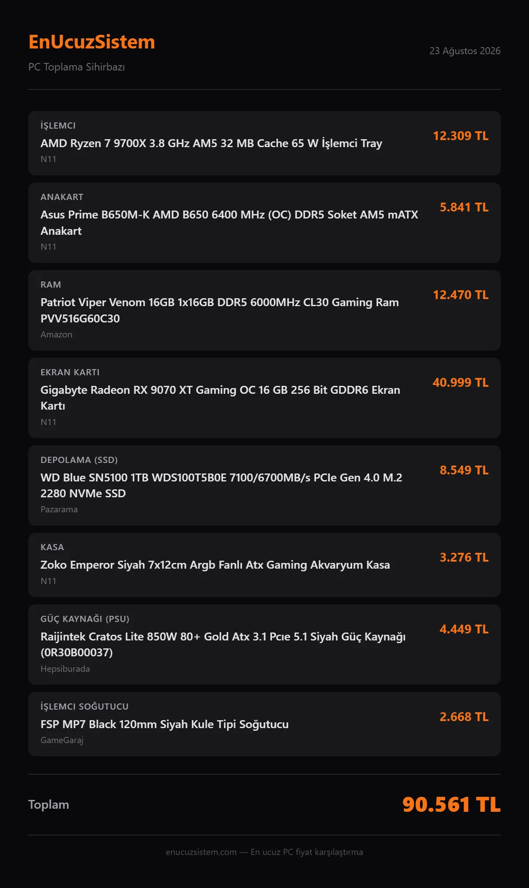
Task: Open the Zoko Emperor case entry
Action: 264,565
